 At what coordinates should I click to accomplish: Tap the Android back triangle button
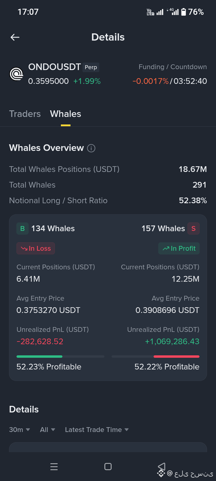pos(162,467)
